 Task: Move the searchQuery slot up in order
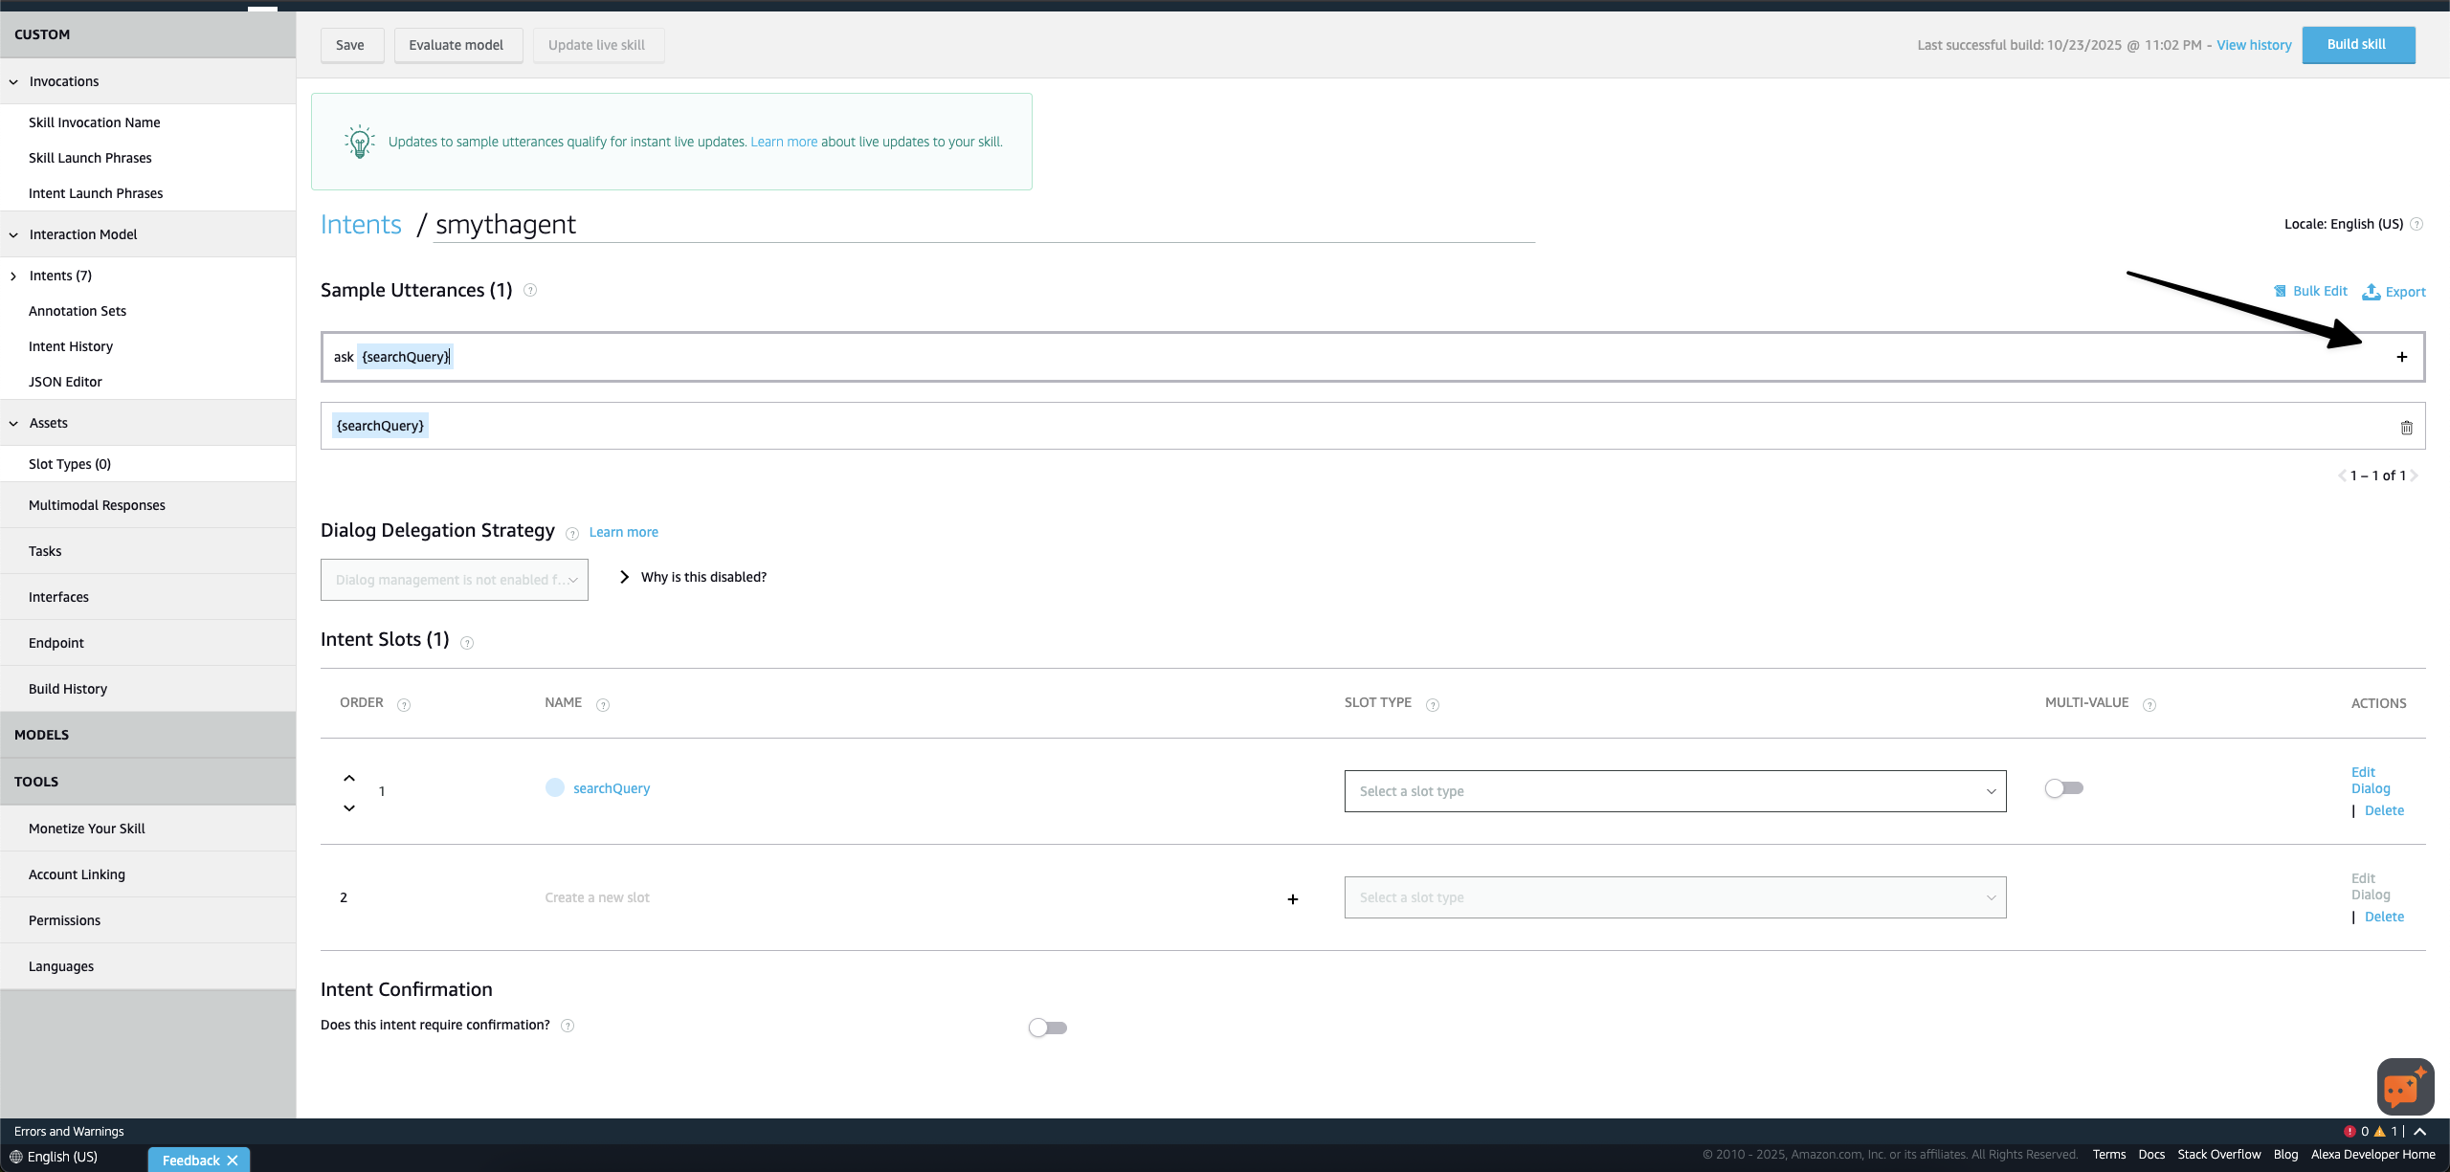click(349, 778)
